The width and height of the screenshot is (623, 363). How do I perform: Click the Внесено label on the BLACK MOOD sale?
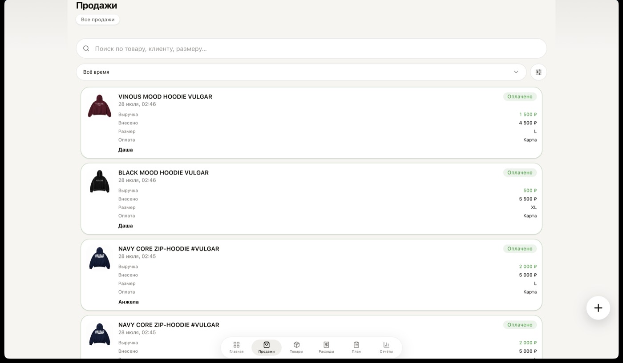pyautogui.click(x=128, y=199)
